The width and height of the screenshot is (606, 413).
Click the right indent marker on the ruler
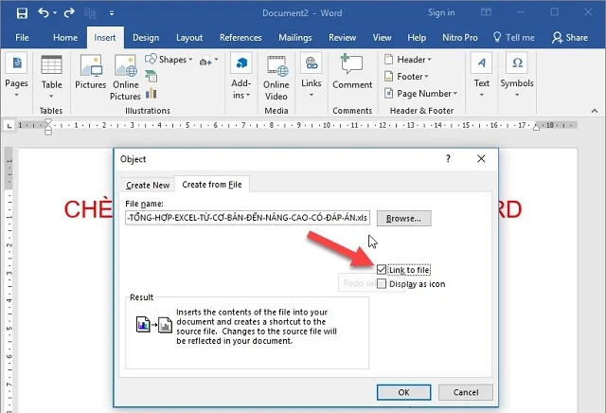tap(537, 127)
